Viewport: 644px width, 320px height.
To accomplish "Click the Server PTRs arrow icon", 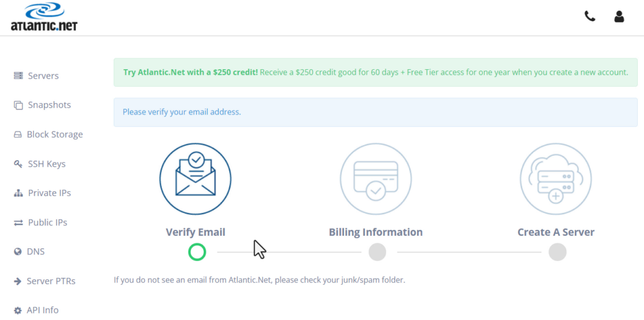I will 18,282.
